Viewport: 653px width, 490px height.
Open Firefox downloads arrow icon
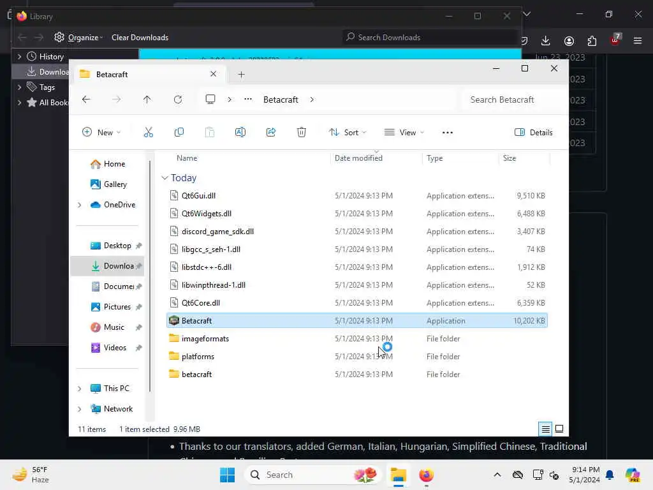click(x=546, y=40)
